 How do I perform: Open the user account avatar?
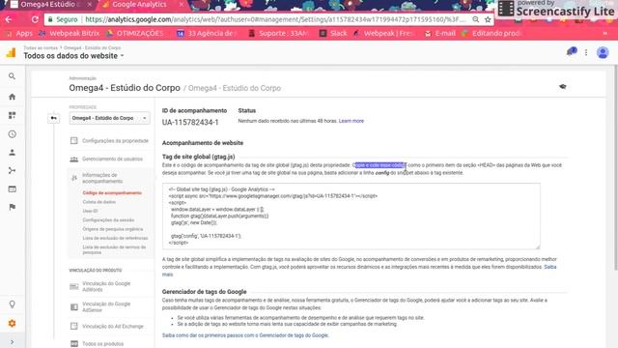tap(603, 52)
